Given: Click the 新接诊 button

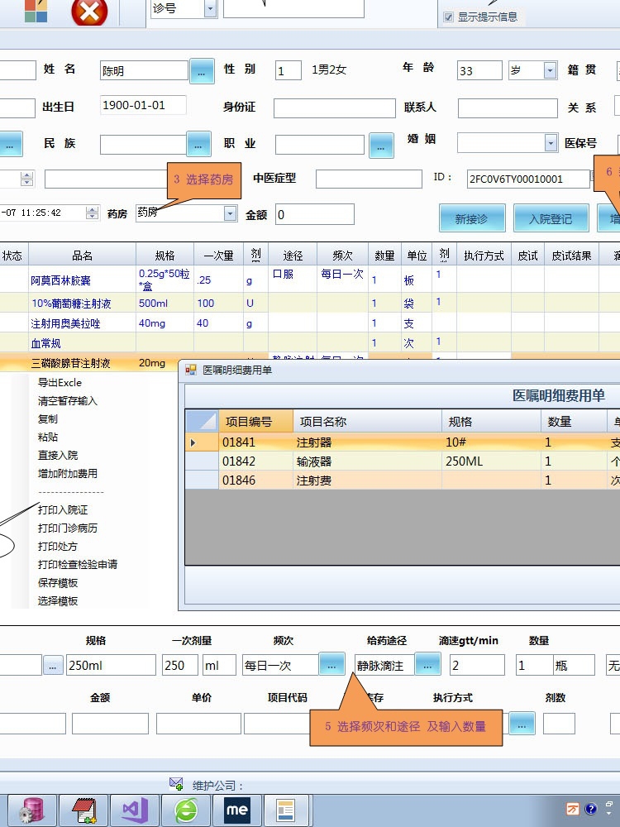Looking at the screenshot, I should pyautogui.click(x=472, y=218).
